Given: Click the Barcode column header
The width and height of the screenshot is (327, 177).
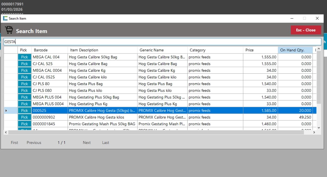Looking at the screenshot, I should pyautogui.click(x=49, y=50).
